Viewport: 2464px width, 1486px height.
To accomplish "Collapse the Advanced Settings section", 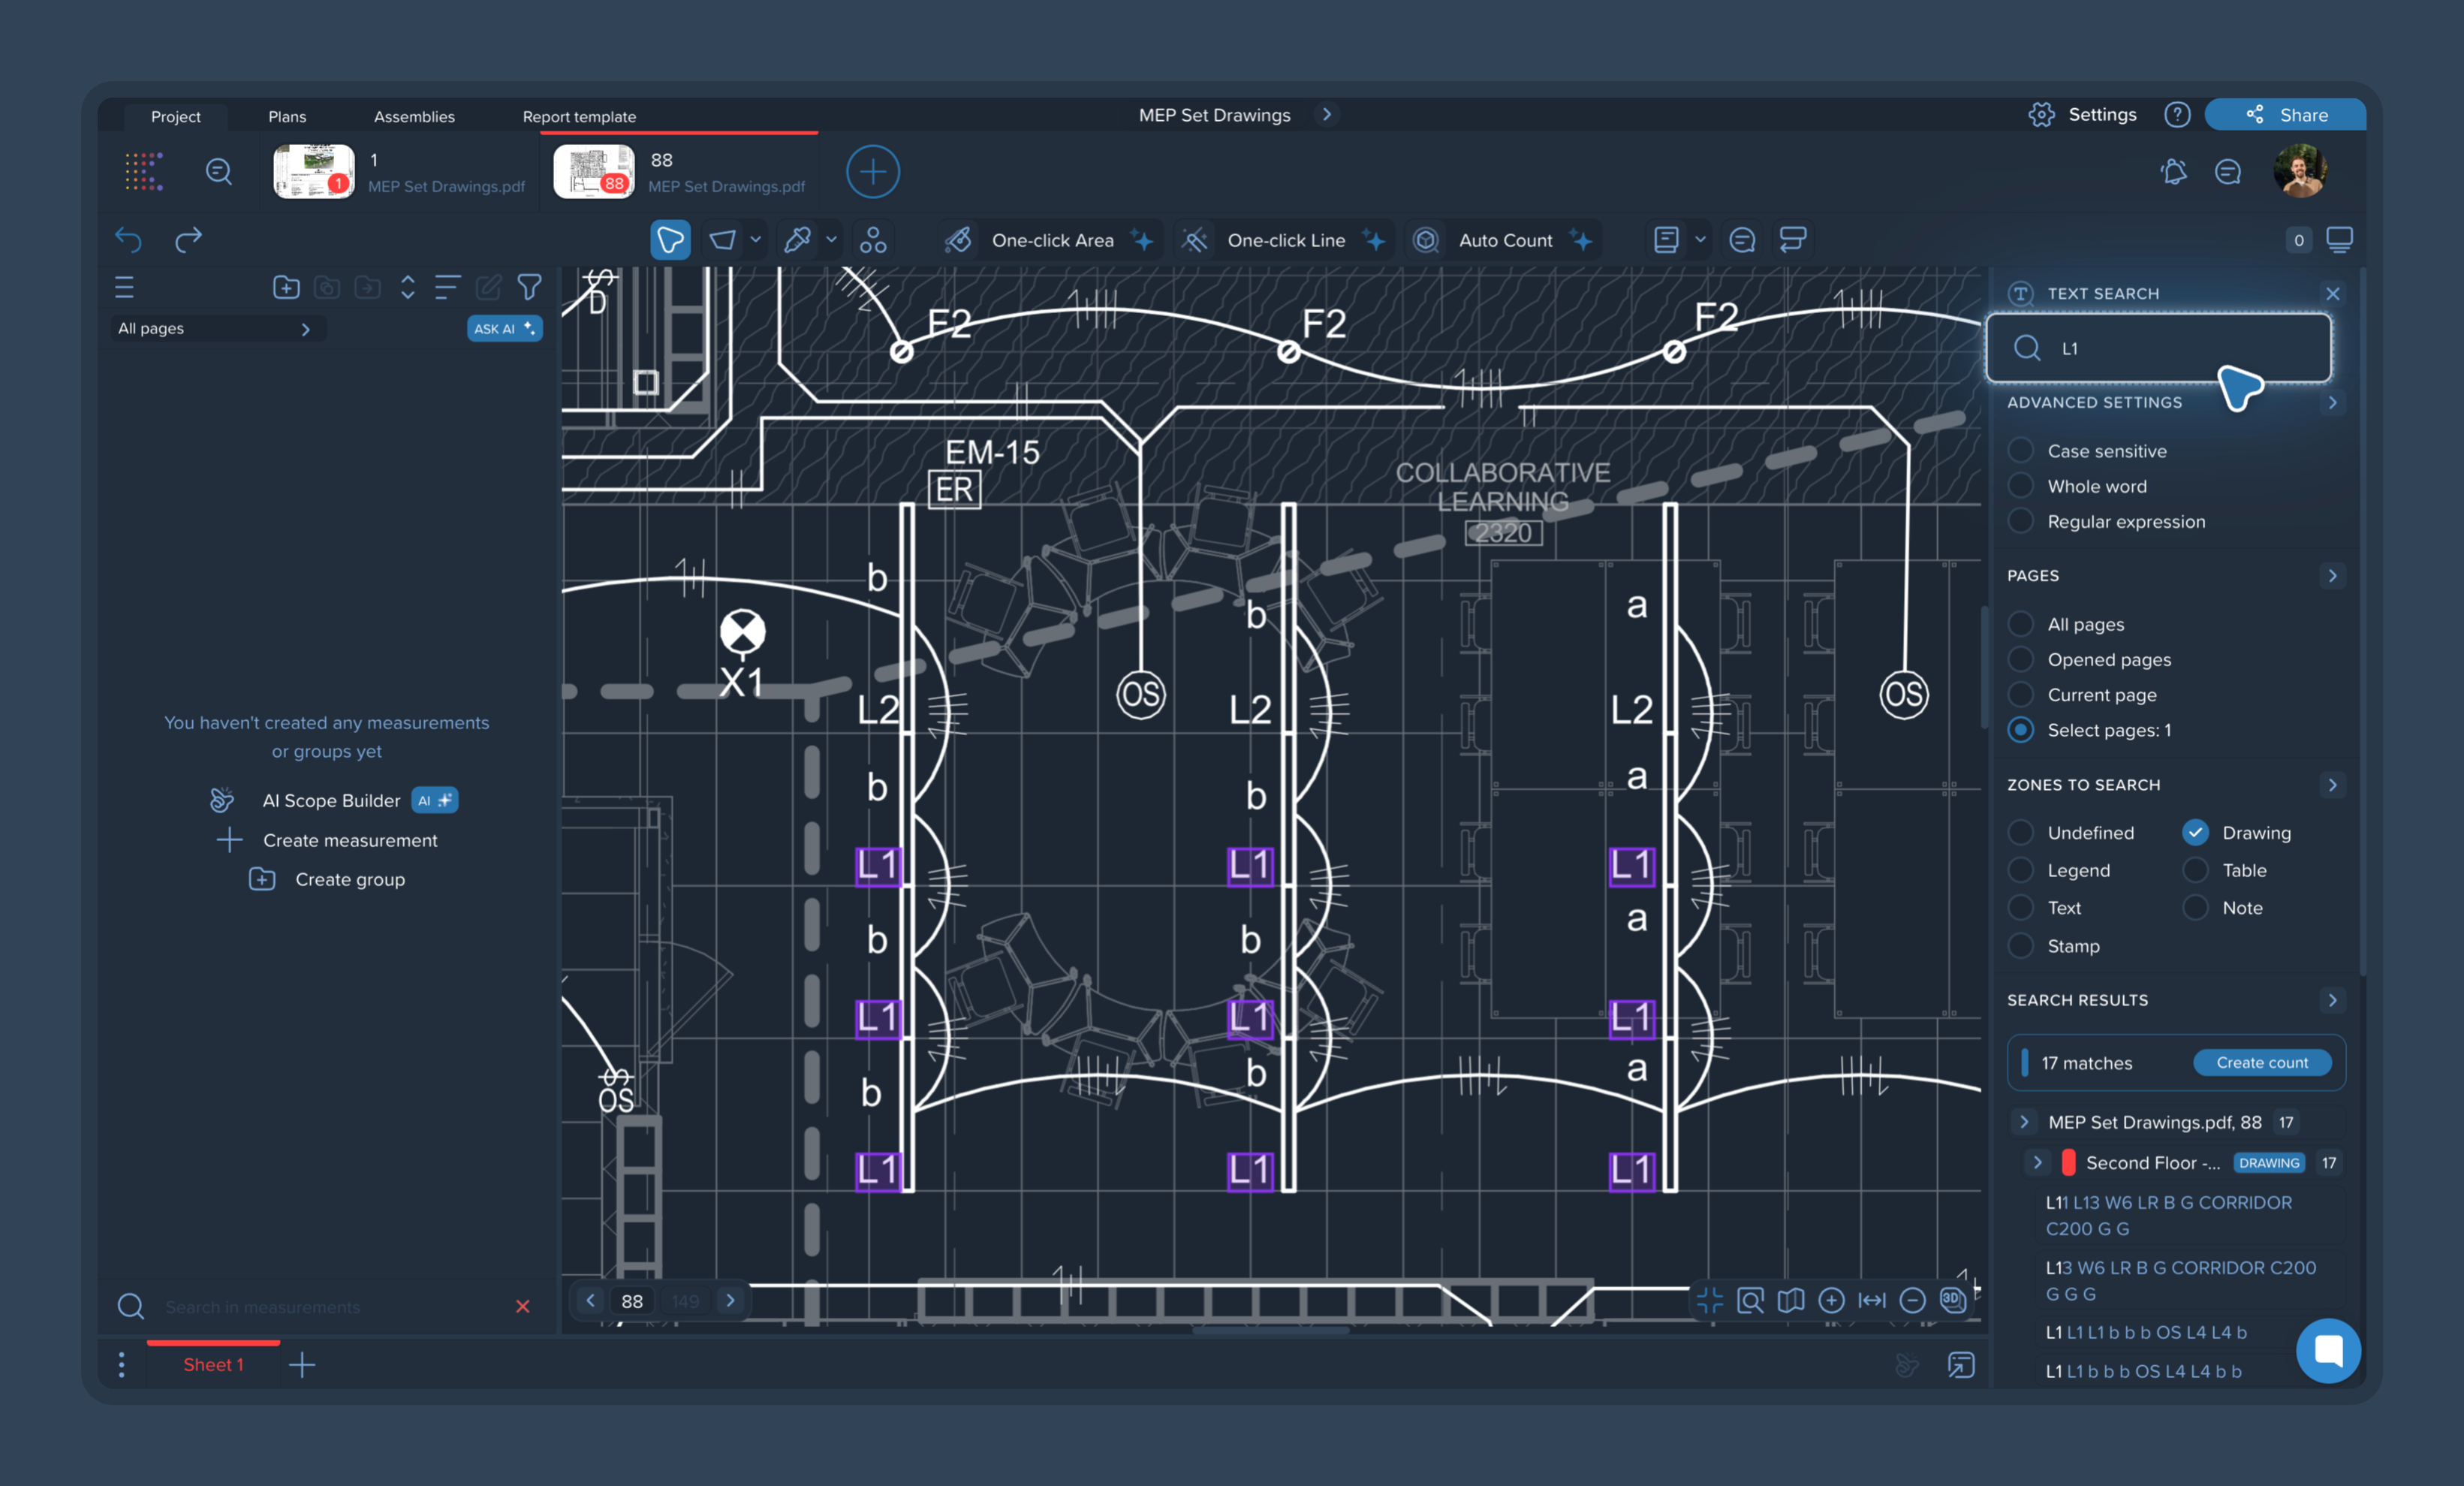I will 2332,402.
